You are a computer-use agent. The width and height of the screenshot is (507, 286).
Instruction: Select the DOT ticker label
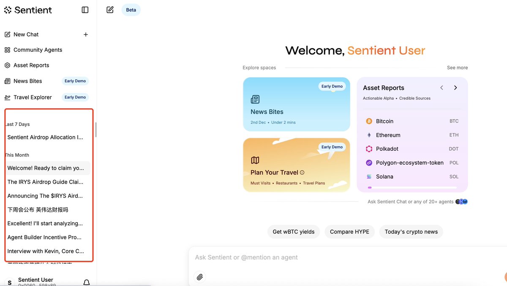453,149
